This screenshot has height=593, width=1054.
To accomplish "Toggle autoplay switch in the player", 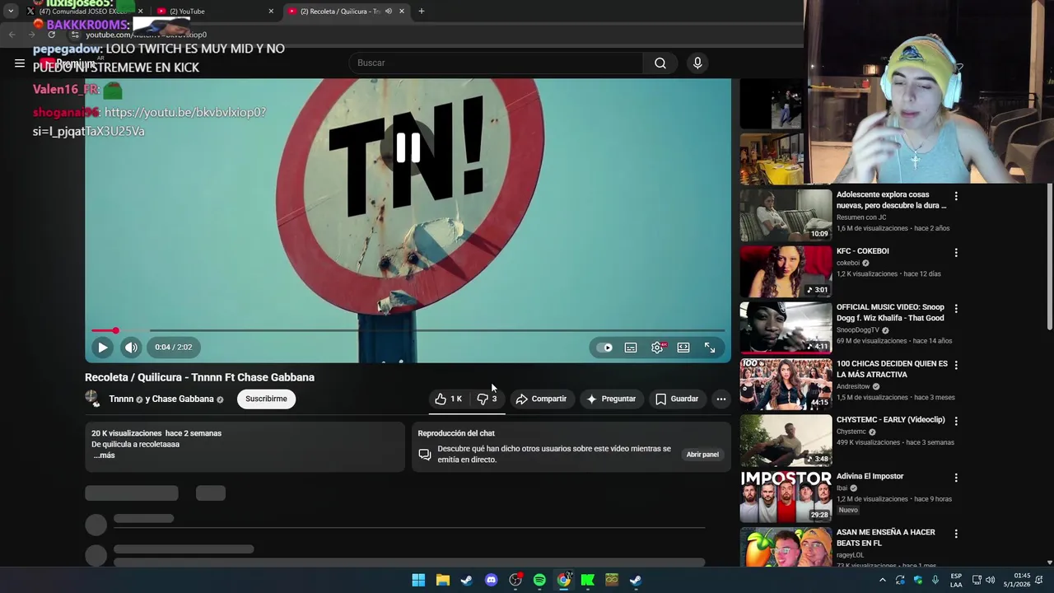I will tap(604, 348).
